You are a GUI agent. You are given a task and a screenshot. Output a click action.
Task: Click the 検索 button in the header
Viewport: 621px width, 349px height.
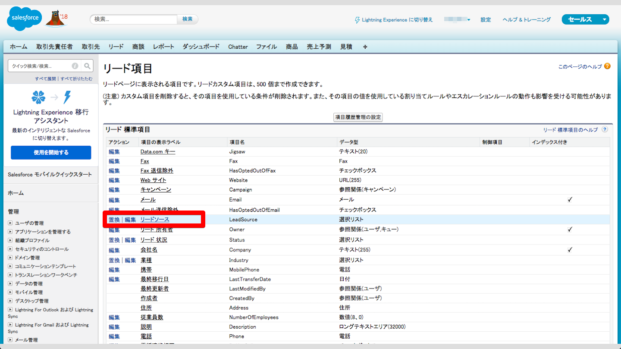(188, 19)
